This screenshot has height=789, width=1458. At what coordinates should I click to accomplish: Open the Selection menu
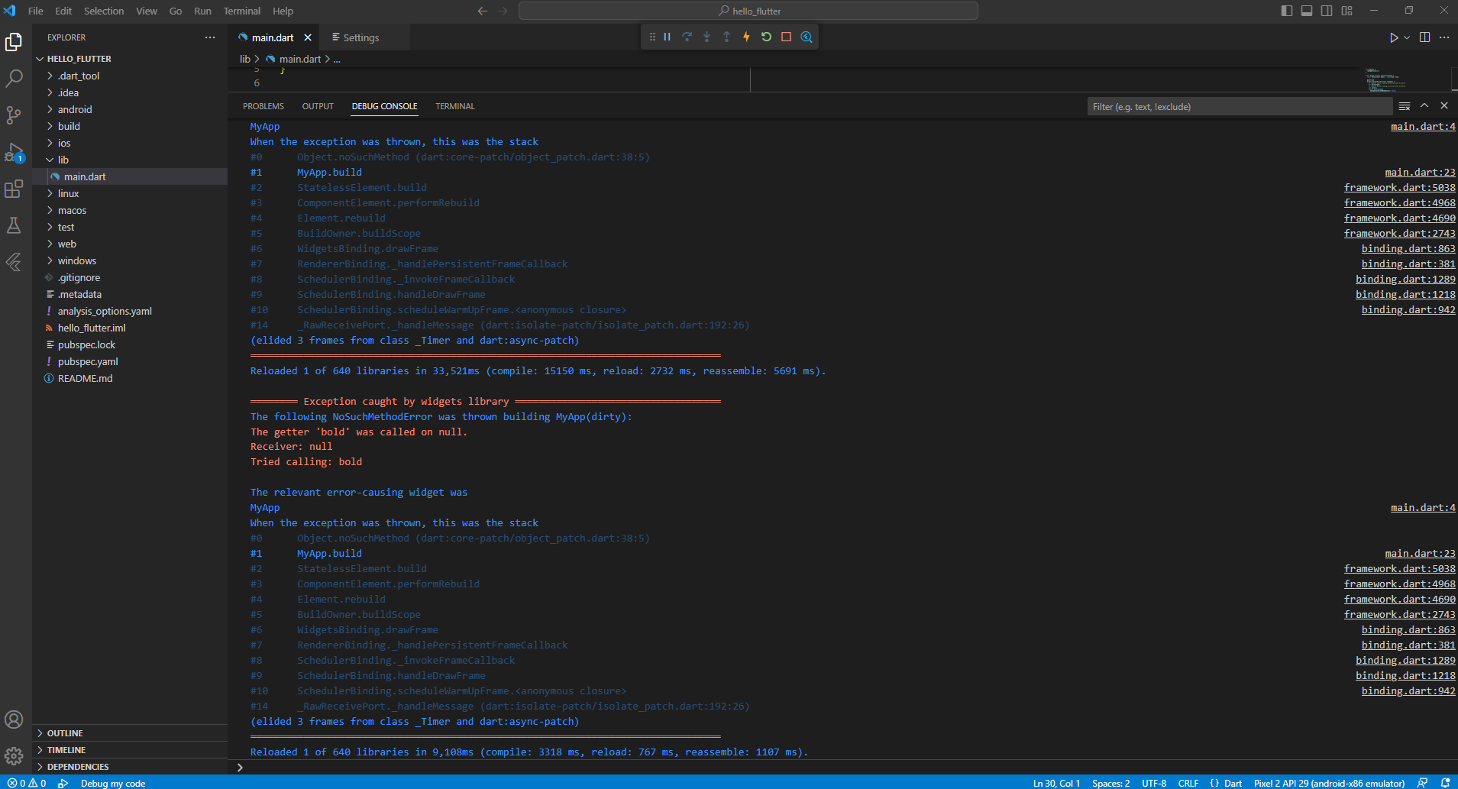[104, 11]
